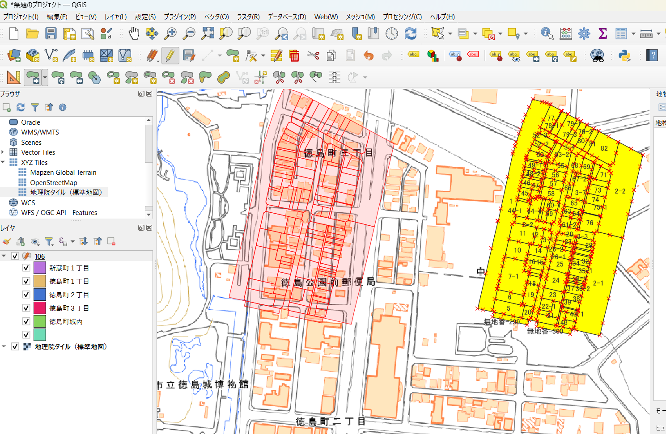The height and width of the screenshot is (434, 666).
Task: Click the Zoom In magnifier tool
Action: pos(170,34)
